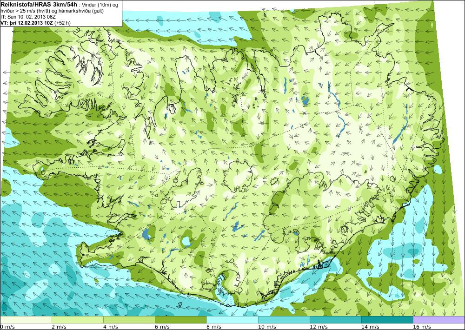Click the 12–14 m/s teal legend swatch

pos(335,320)
